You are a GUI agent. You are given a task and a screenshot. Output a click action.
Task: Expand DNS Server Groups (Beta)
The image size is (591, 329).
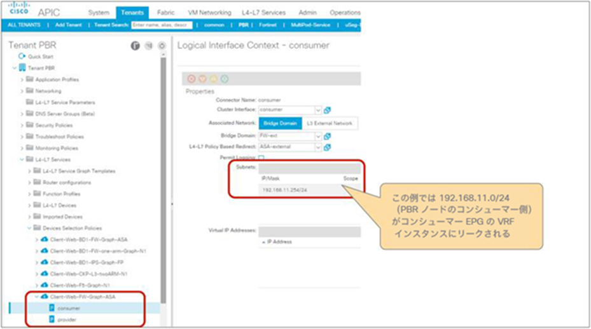pos(22,114)
